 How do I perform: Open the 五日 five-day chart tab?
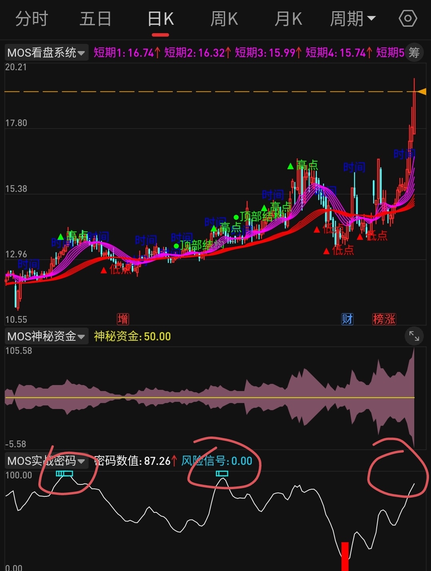tap(95, 19)
